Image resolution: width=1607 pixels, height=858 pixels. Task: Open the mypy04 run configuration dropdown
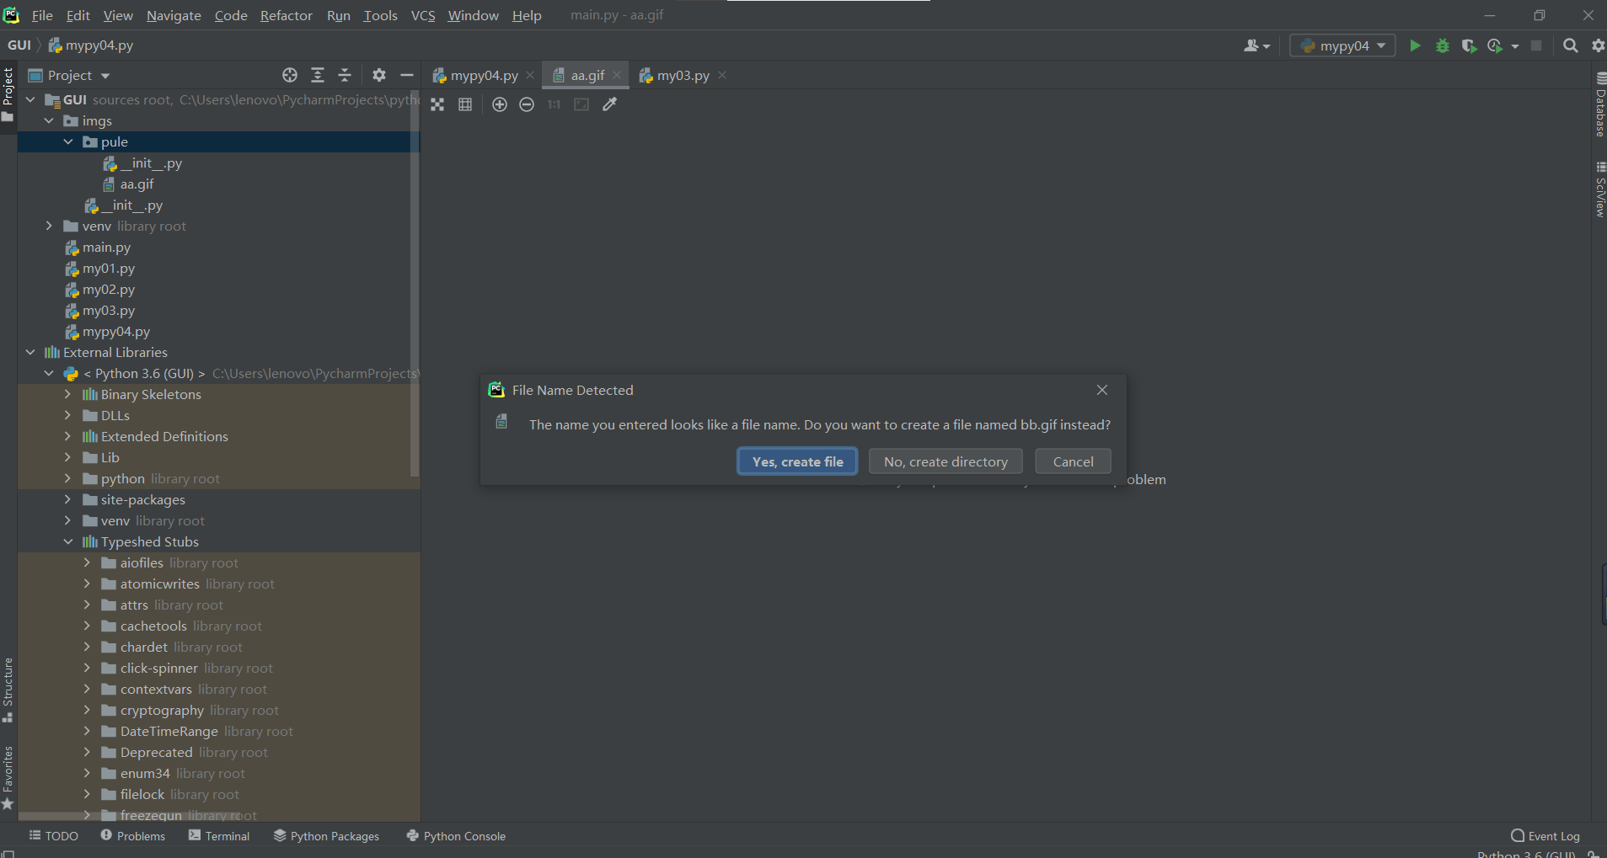click(1342, 45)
